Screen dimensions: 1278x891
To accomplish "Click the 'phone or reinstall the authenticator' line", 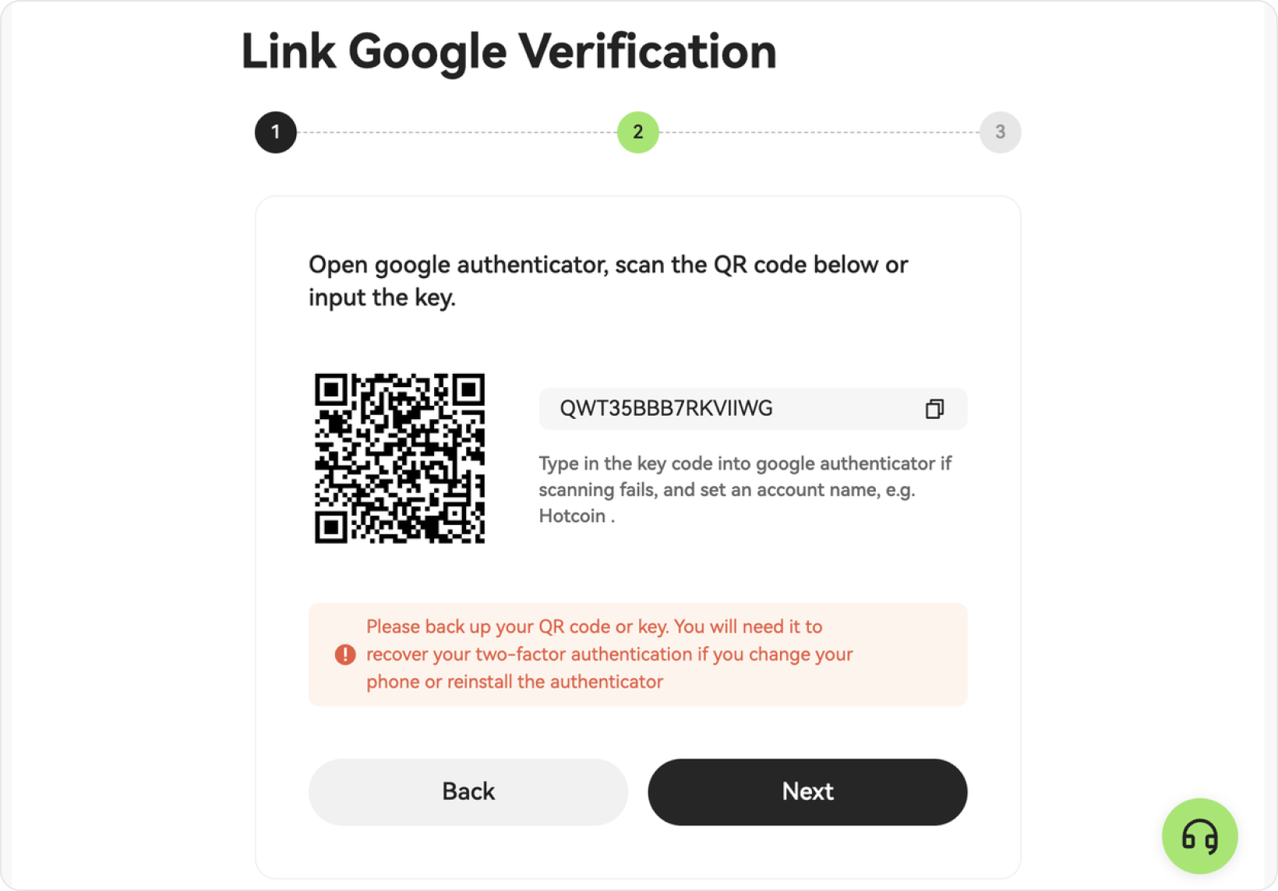I will point(514,682).
